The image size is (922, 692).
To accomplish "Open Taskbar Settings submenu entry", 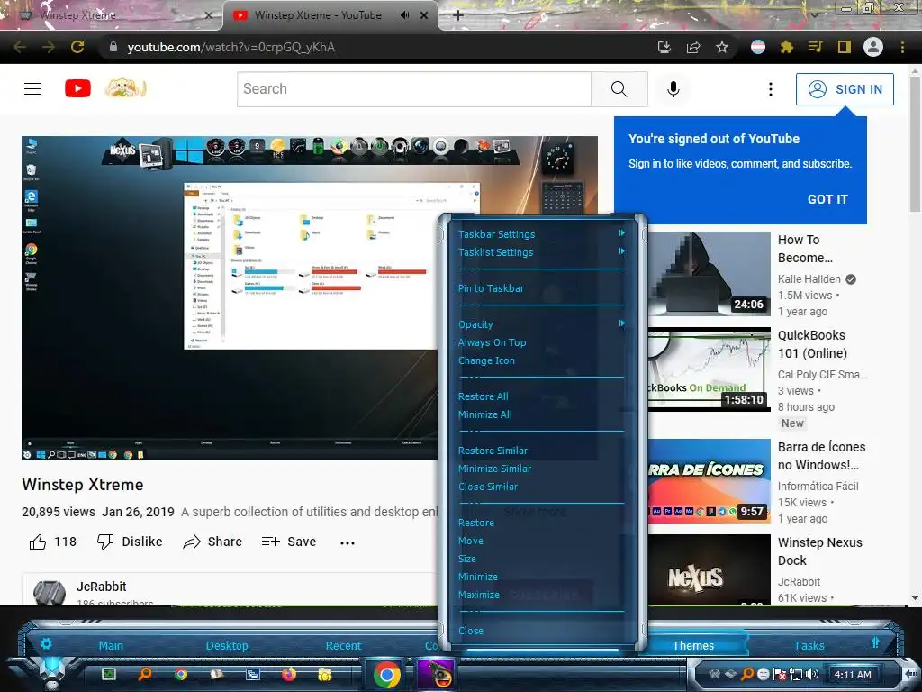I will point(496,234).
